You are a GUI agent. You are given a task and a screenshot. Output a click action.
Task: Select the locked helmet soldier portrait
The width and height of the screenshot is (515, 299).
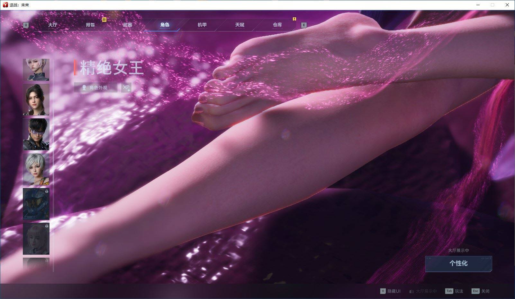tap(36, 204)
